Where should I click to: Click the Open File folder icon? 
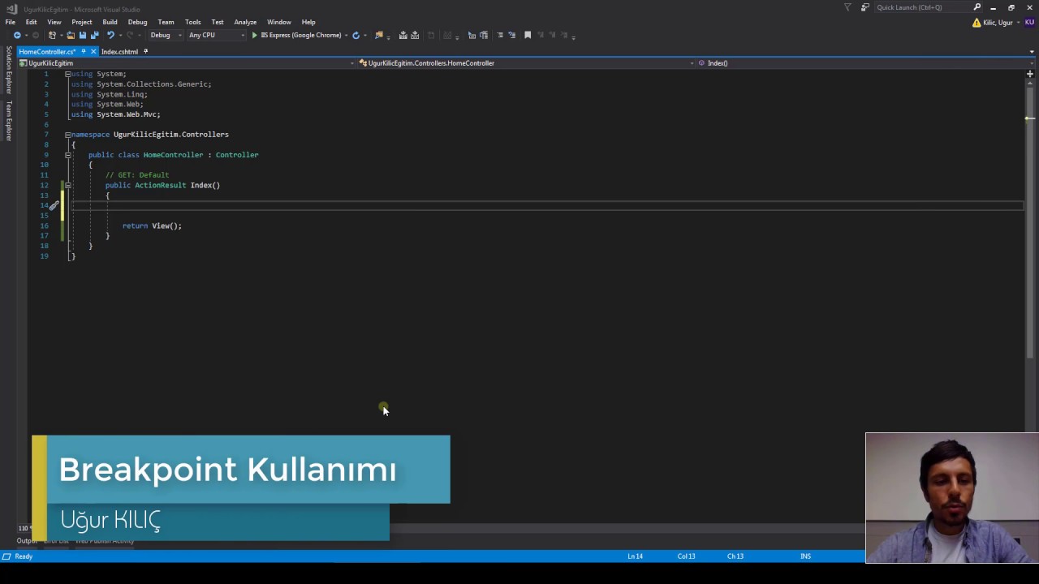point(71,35)
